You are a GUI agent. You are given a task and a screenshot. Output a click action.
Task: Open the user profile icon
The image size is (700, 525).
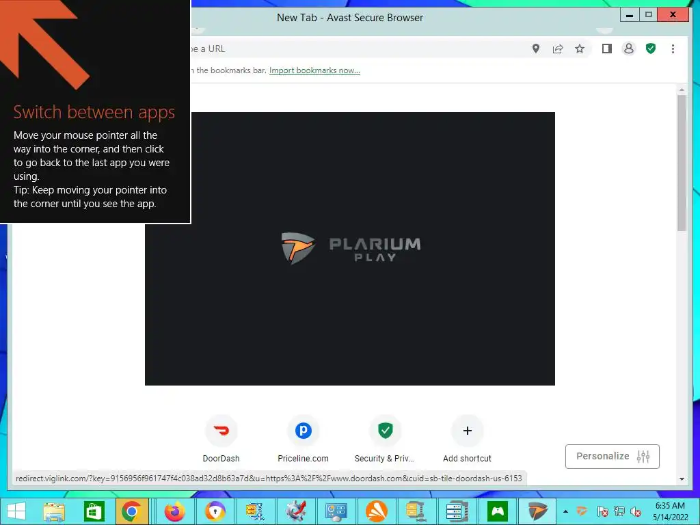point(629,49)
